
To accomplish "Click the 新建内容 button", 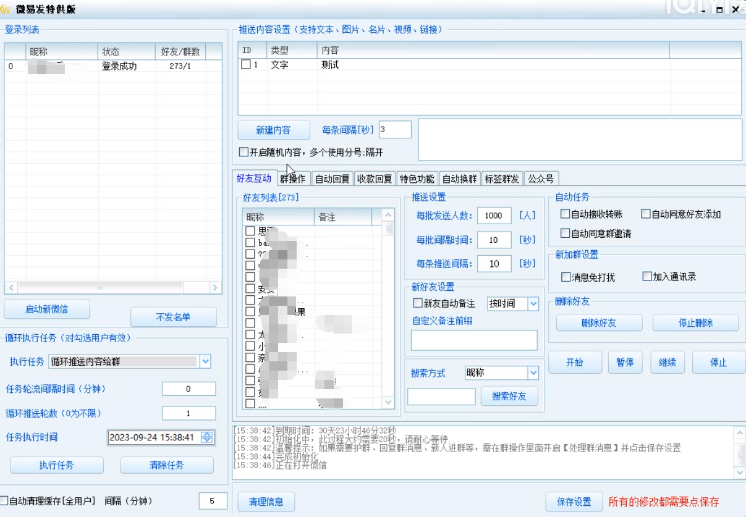I will tap(274, 130).
